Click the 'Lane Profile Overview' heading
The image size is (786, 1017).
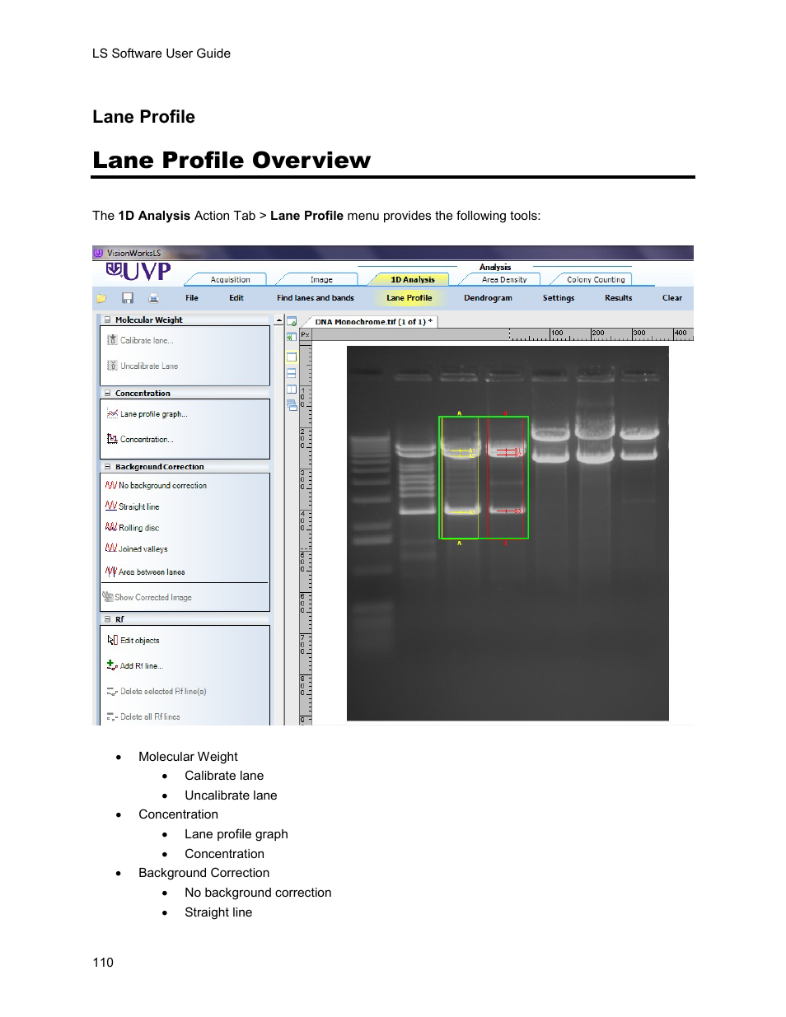tap(232, 160)
